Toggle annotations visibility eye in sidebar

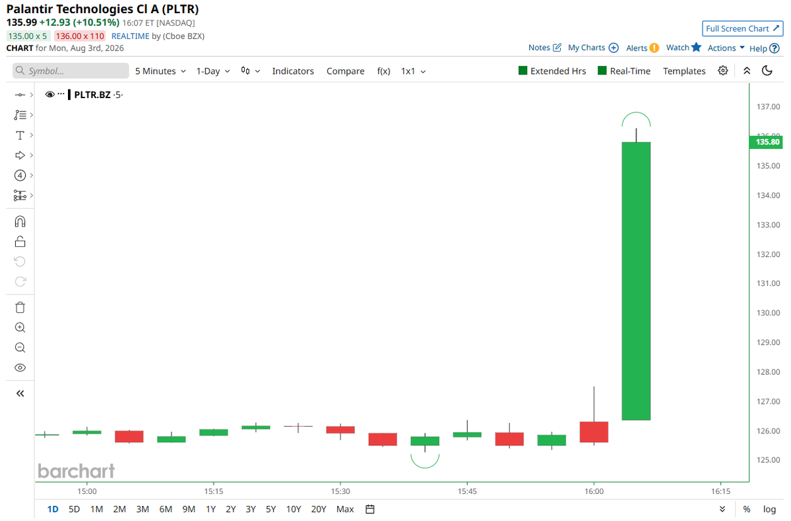(20, 368)
